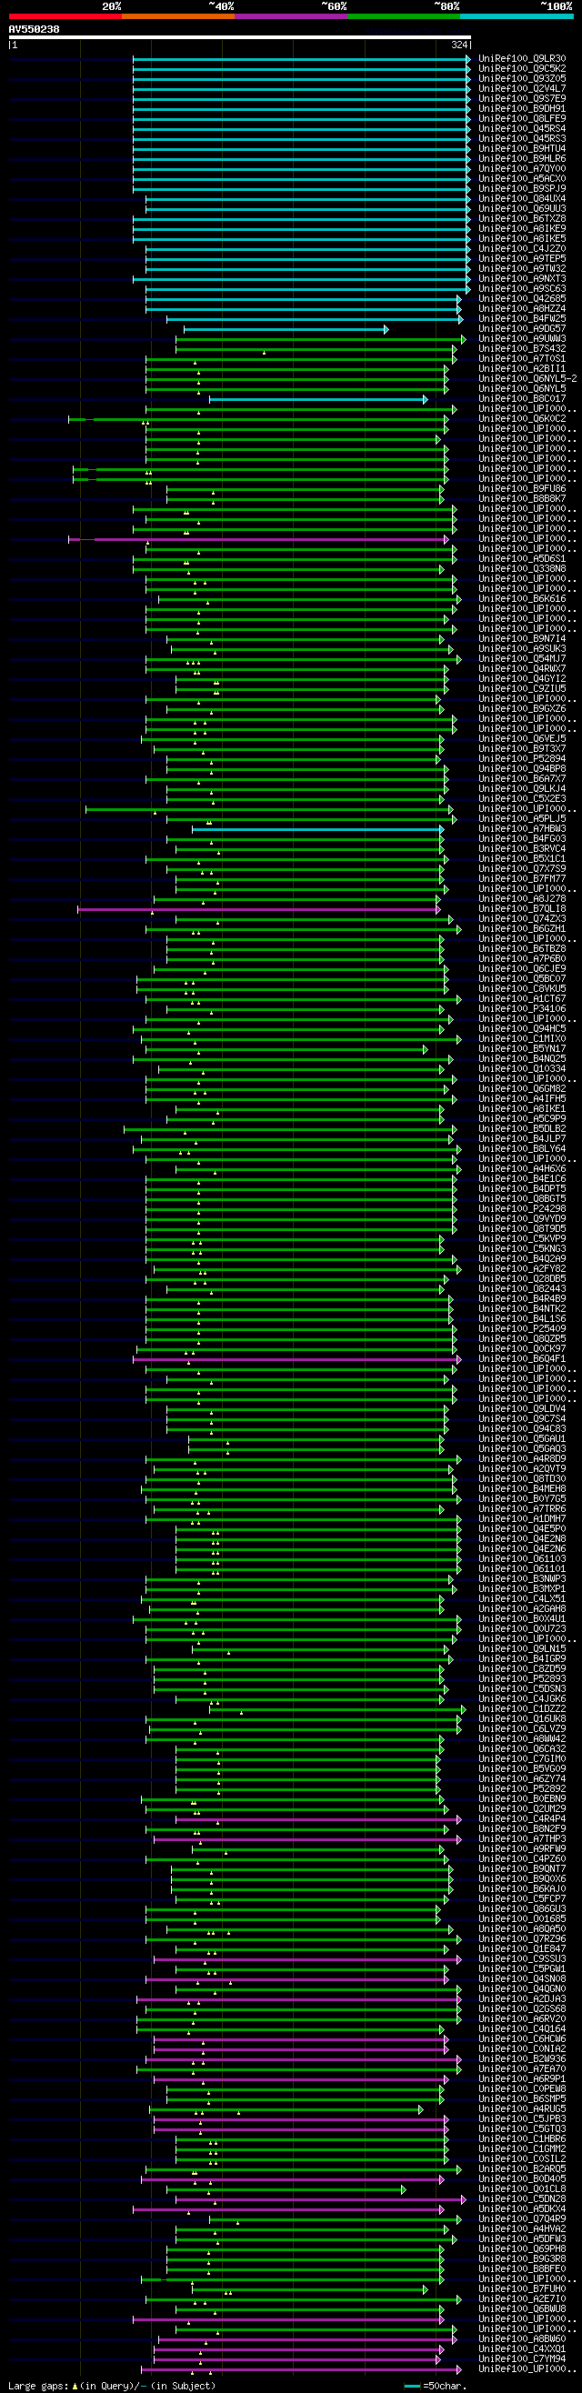Select the short cyan alignment bar for A9DG57
The width and height of the screenshot is (582, 2393).
286,330
